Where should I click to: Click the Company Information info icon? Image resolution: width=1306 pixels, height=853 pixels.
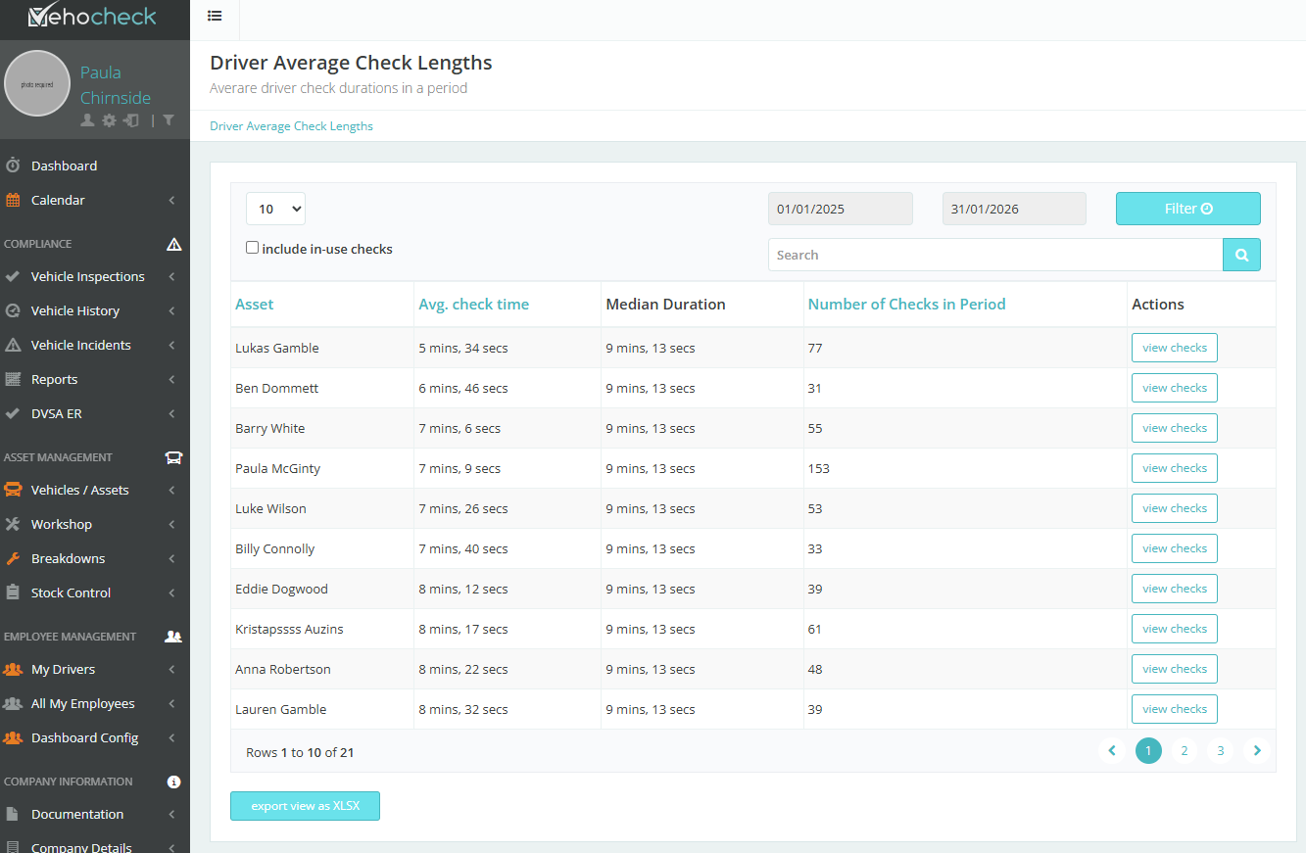pyautogui.click(x=174, y=782)
